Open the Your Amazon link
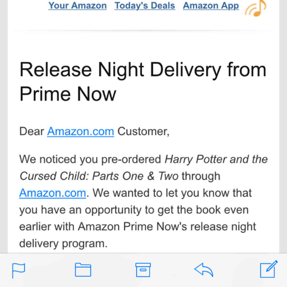 click(77, 6)
